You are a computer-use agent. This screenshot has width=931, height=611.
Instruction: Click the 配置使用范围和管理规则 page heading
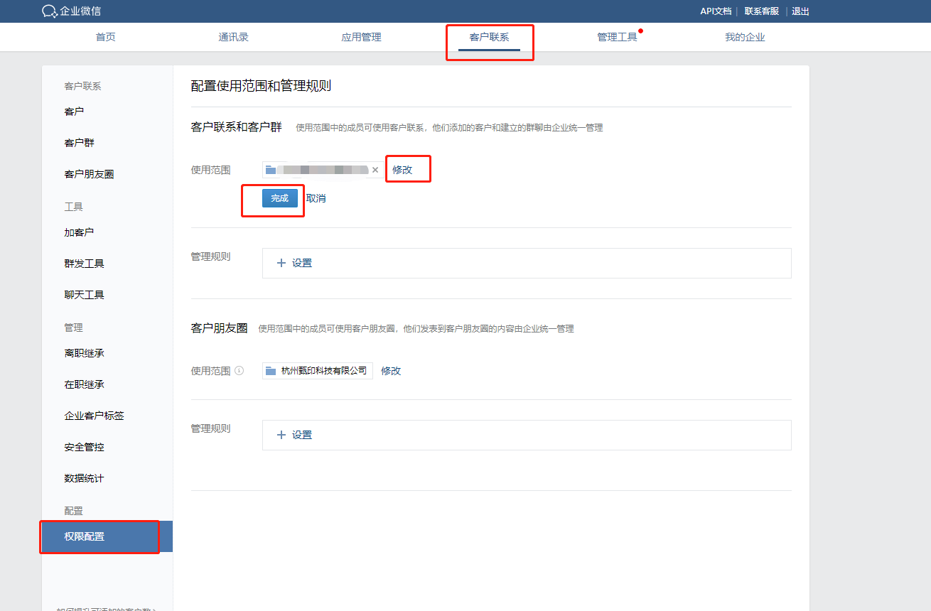(x=261, y=86)
